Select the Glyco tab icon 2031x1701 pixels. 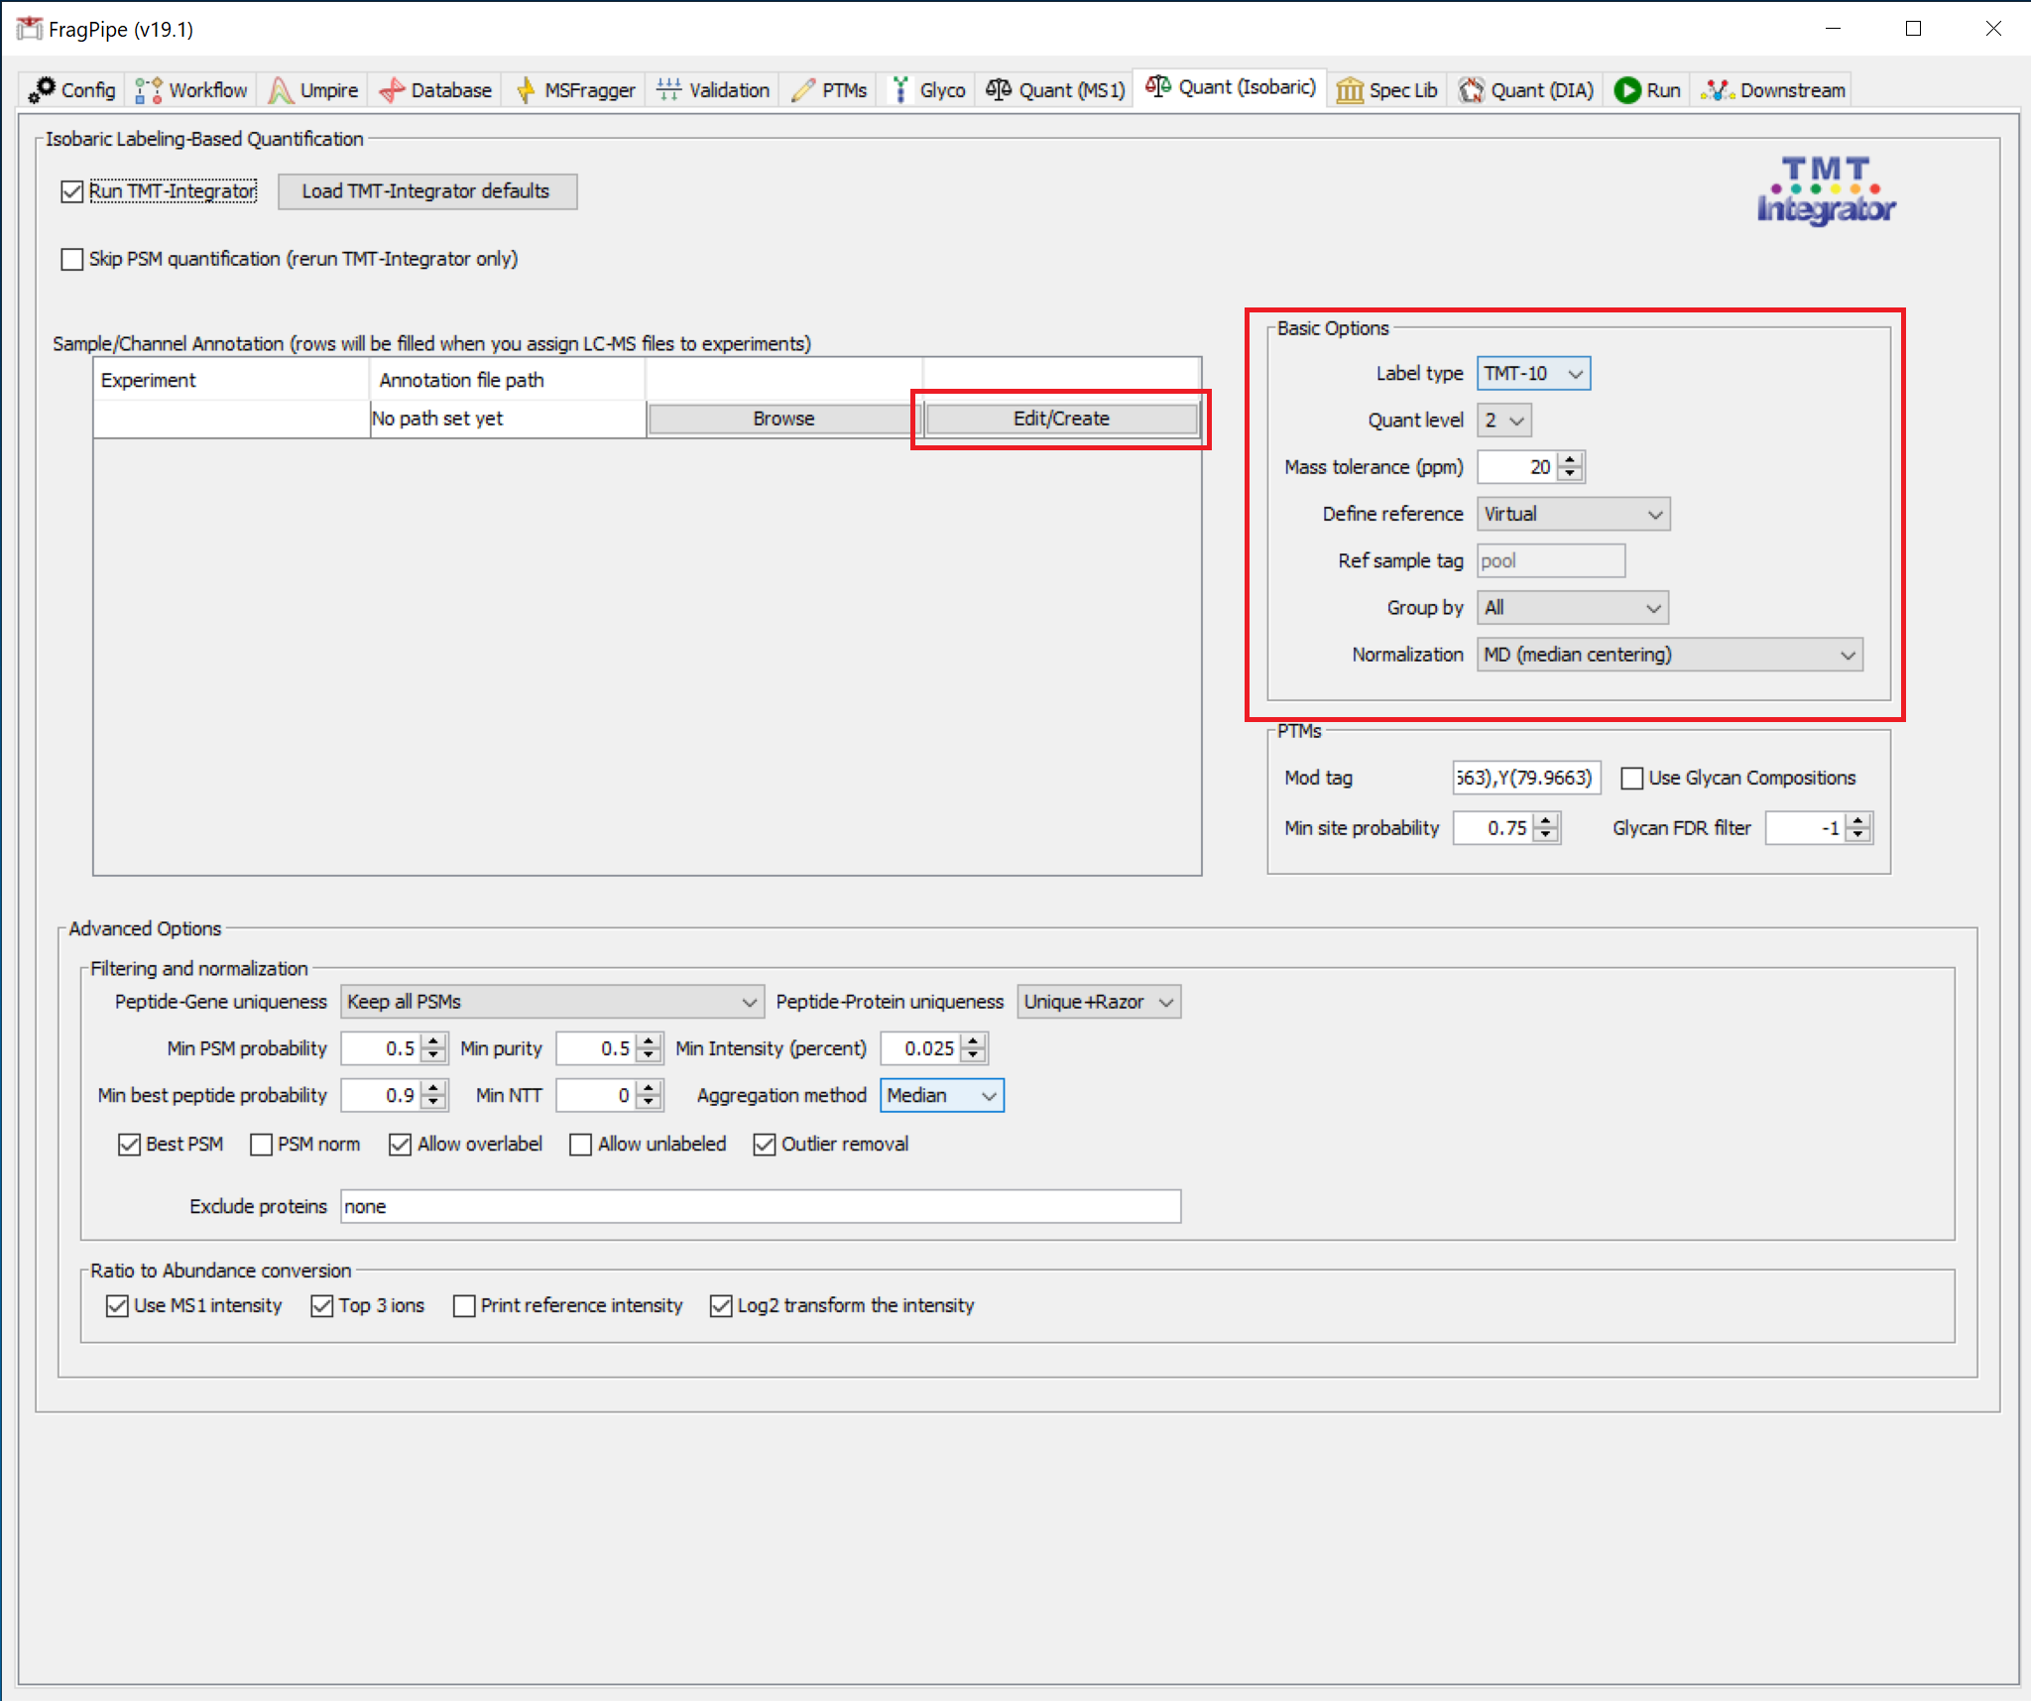pyautogui.click(x=899, y=90)
